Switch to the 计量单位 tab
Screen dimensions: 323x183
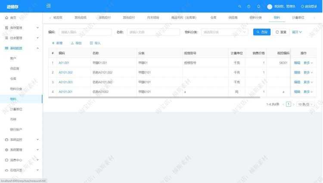[298, 18]
